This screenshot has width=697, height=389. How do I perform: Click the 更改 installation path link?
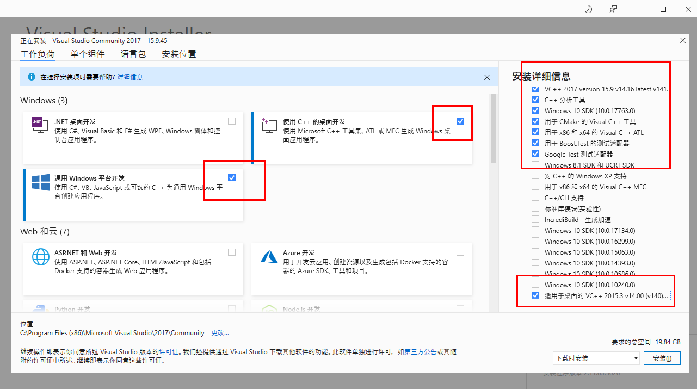(219, 332)
